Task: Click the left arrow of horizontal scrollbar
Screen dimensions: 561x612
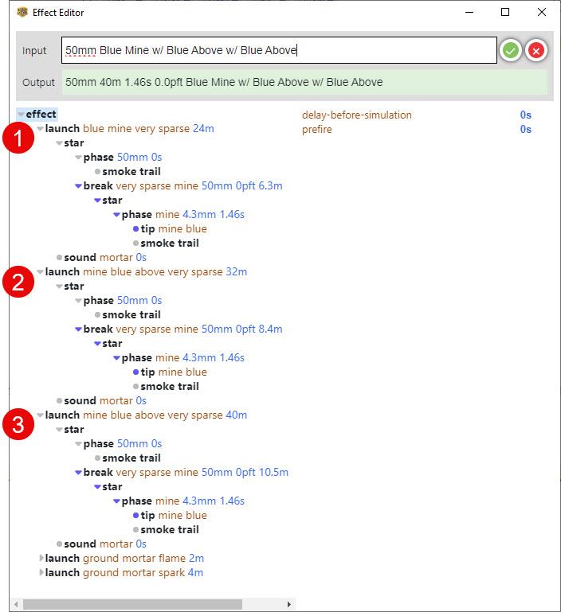Action: pyautogui.click(x=16, y=604)
